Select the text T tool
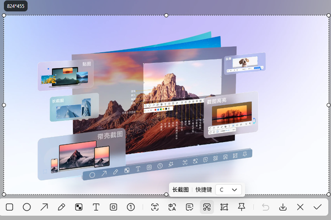Viewport: 331px width, 220px height. [96, 207]
